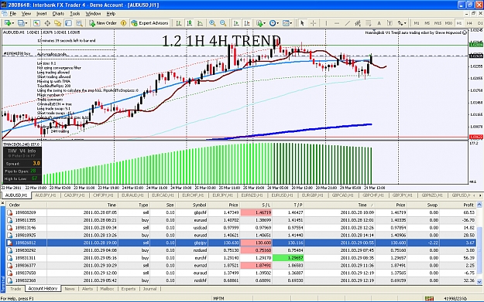Switch chart to bar chart style
Image resolution: width=484 pixels, height=302 pixels.
point(179,23)
